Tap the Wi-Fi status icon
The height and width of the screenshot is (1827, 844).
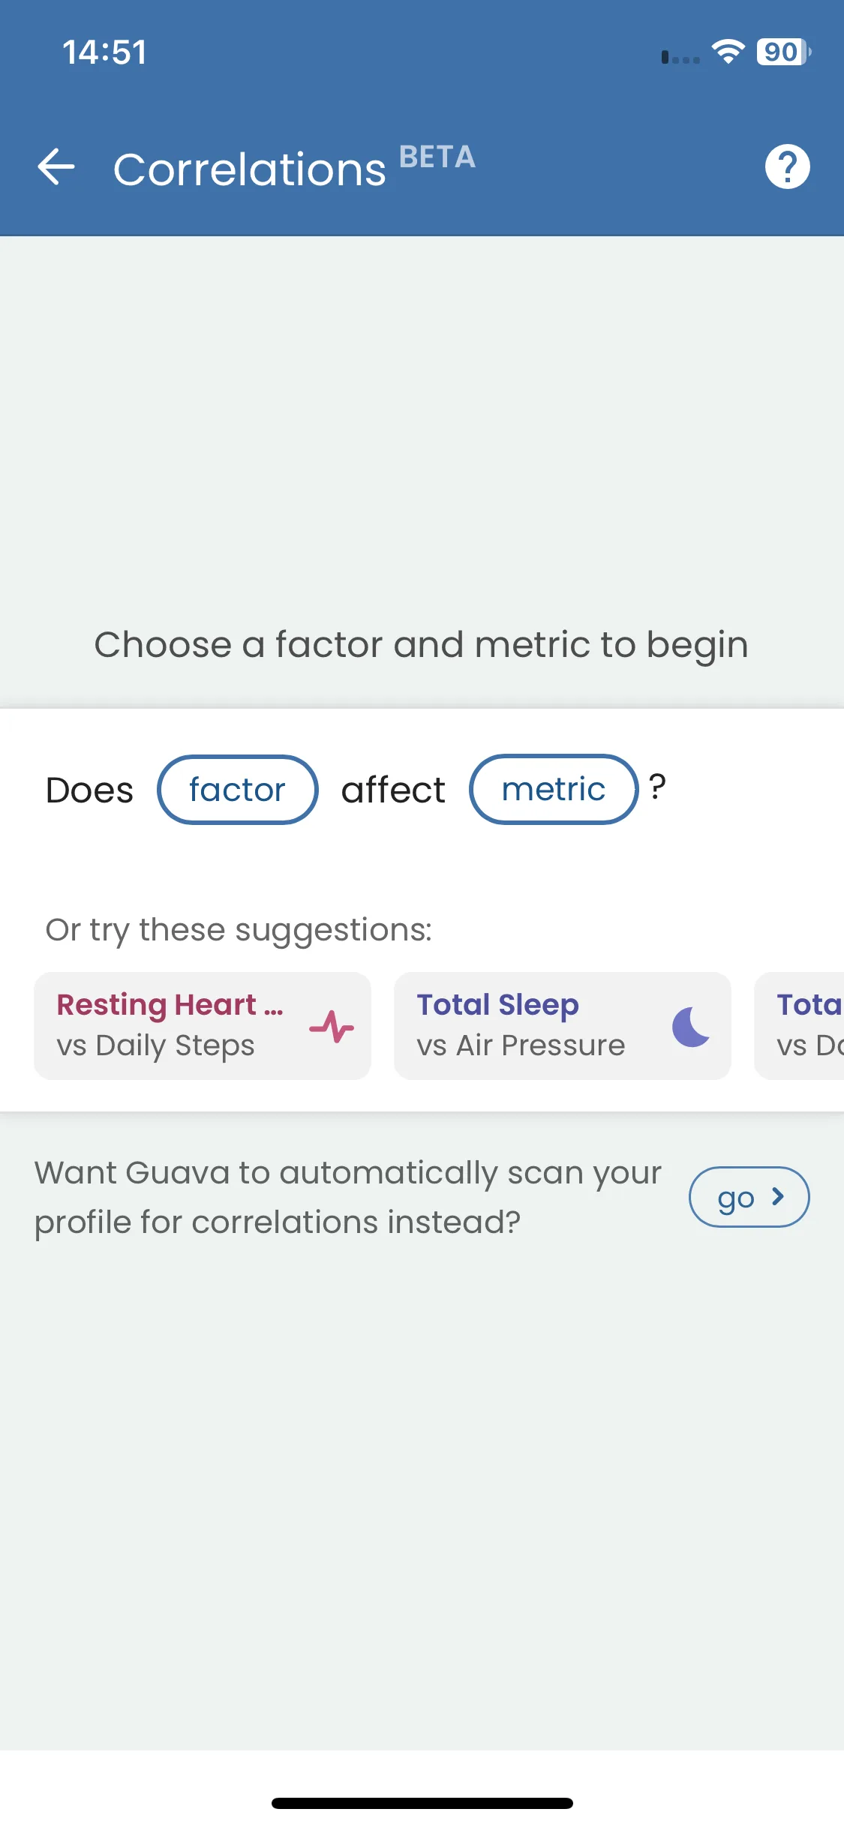728,52
